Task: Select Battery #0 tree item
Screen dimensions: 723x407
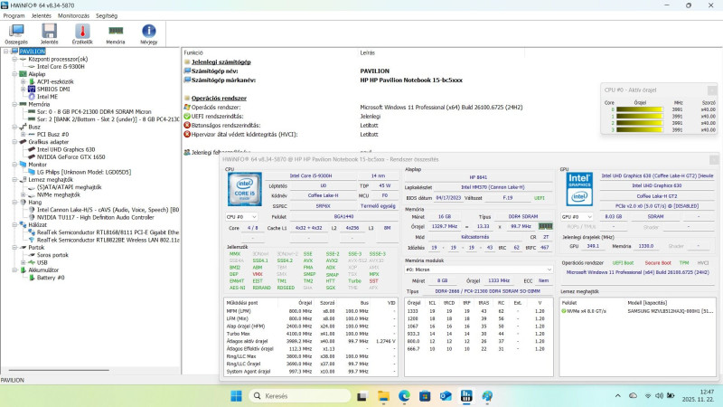Action: [51, 278]
